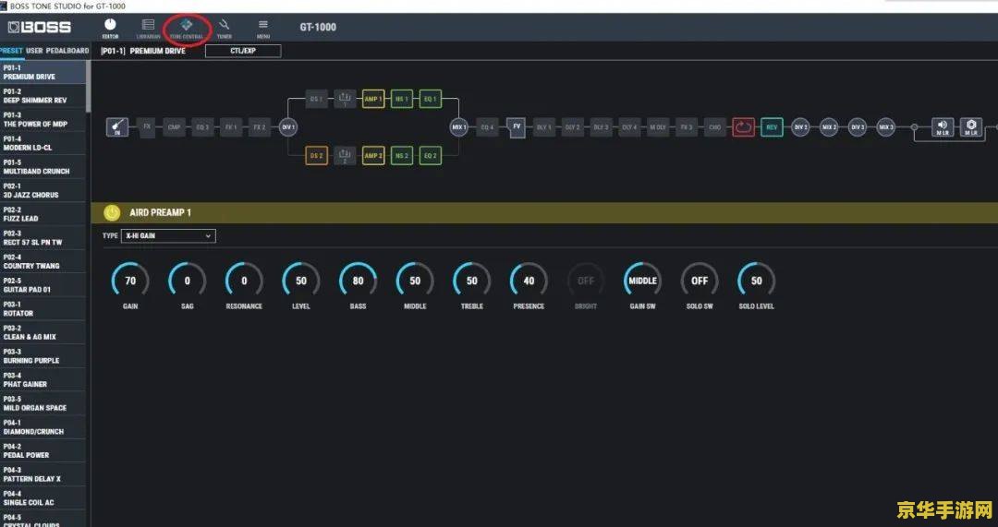
Task: Click the Editor knob icon
Action: 110,27
